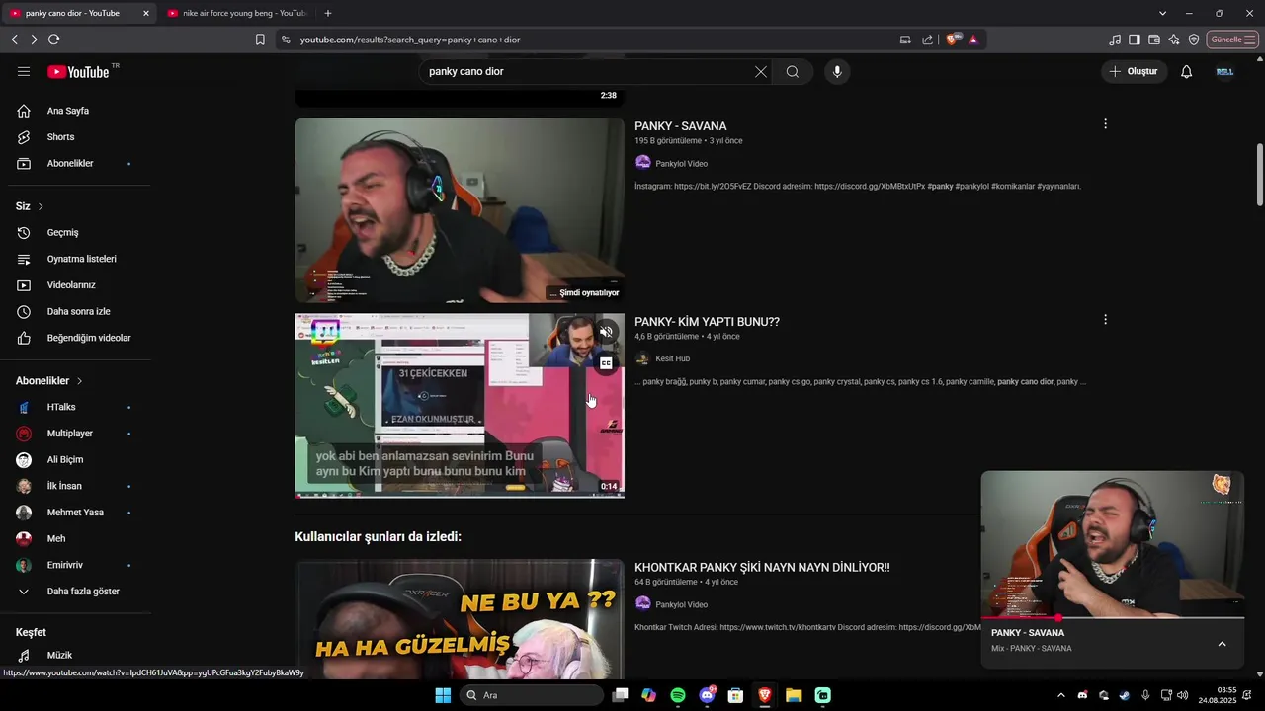
Task: Open the Kesit Hub channel link
Action: click(x=672, y=359)
